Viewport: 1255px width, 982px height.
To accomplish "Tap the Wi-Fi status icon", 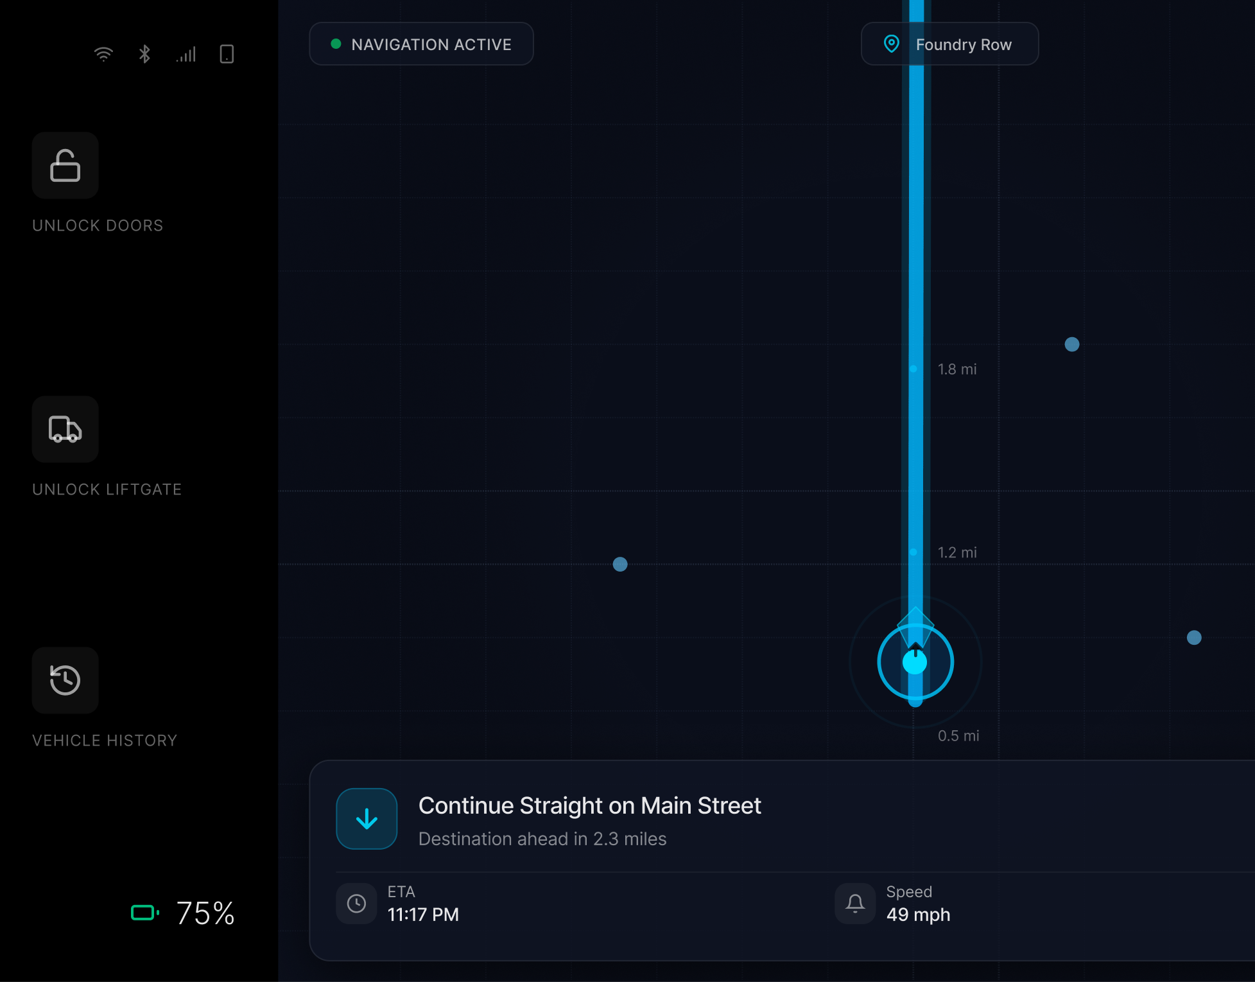I will pos(103,54).
